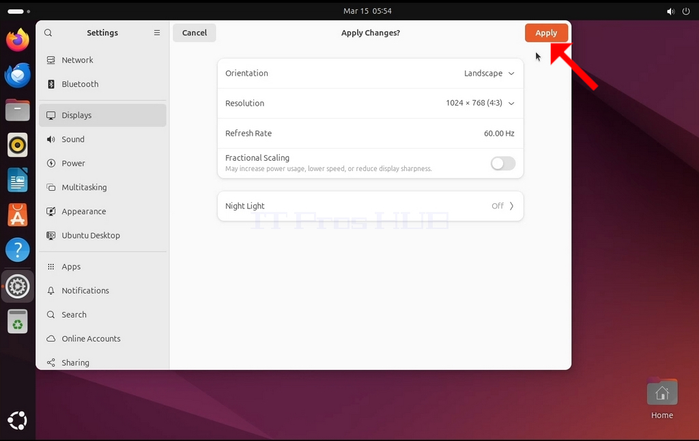Select Displays in the sidebar
The width and height of the screenshot is (699, 441).
(102, 115)
